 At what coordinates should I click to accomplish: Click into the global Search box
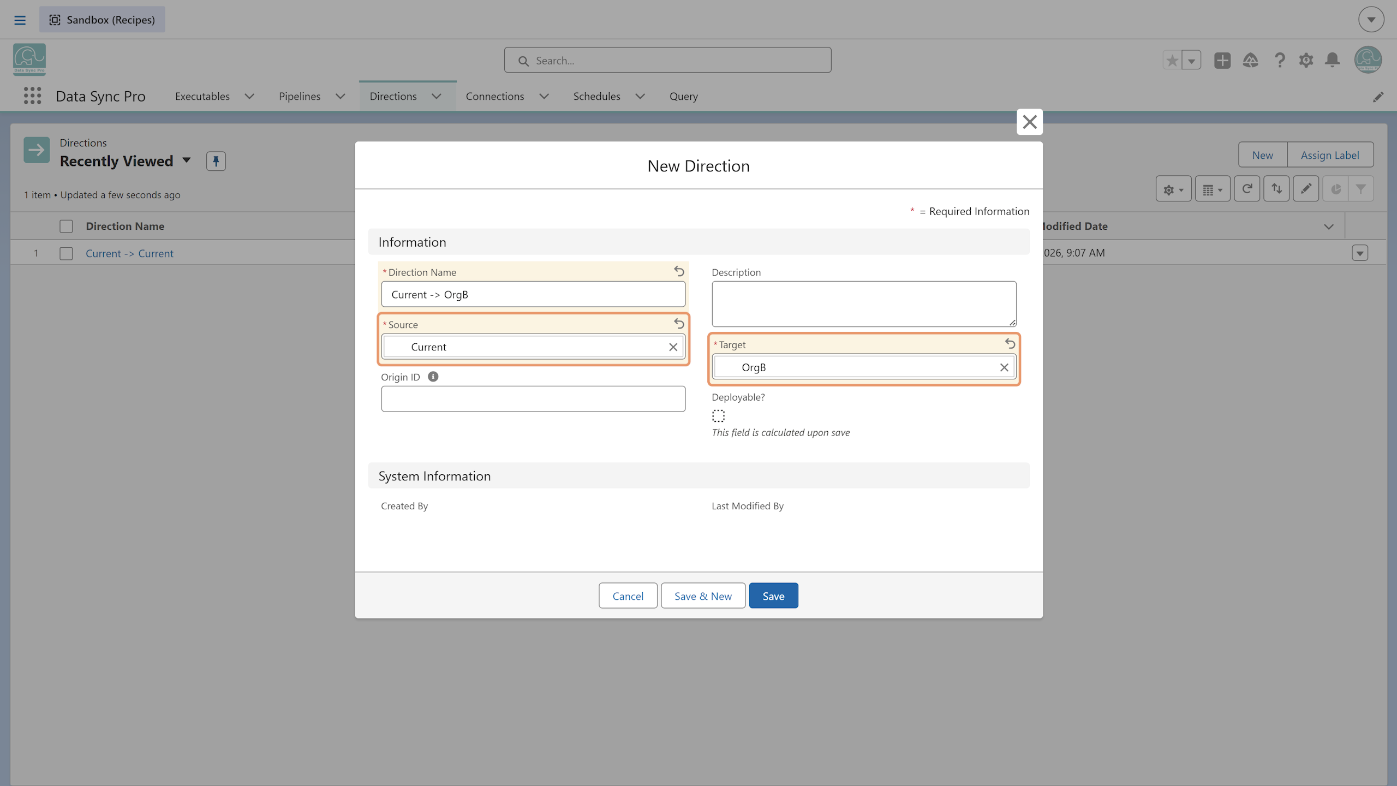667,60
